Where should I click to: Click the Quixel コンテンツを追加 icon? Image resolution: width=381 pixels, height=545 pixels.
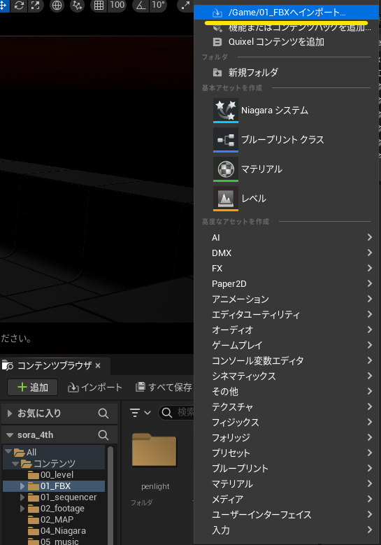(217, 42)
